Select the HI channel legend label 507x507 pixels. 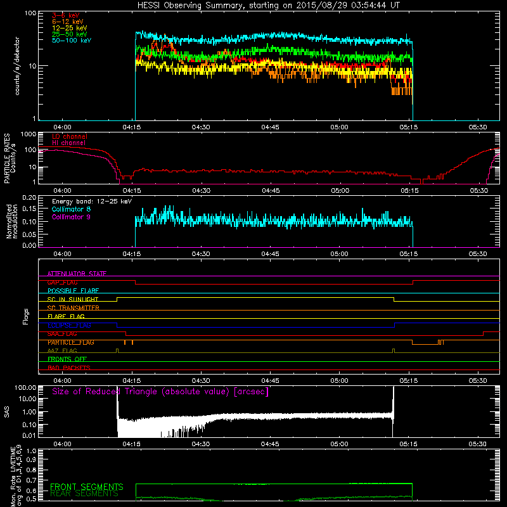pos(69,143)
